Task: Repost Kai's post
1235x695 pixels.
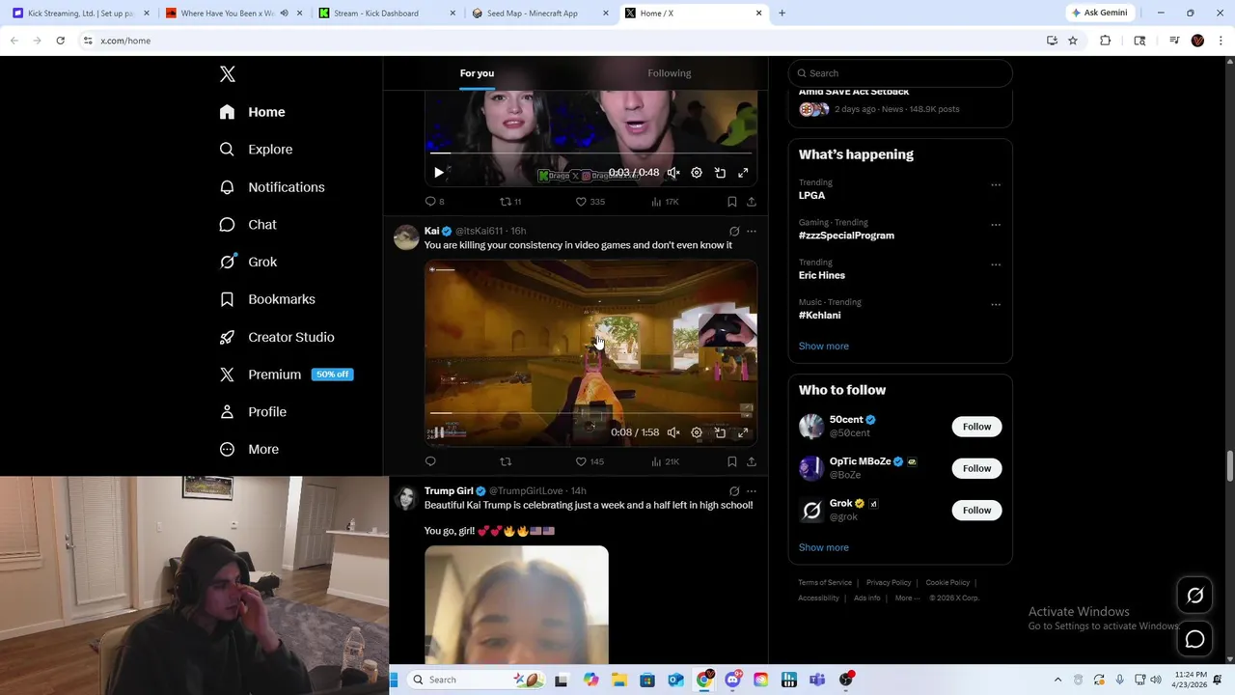Action: point(505,461)
